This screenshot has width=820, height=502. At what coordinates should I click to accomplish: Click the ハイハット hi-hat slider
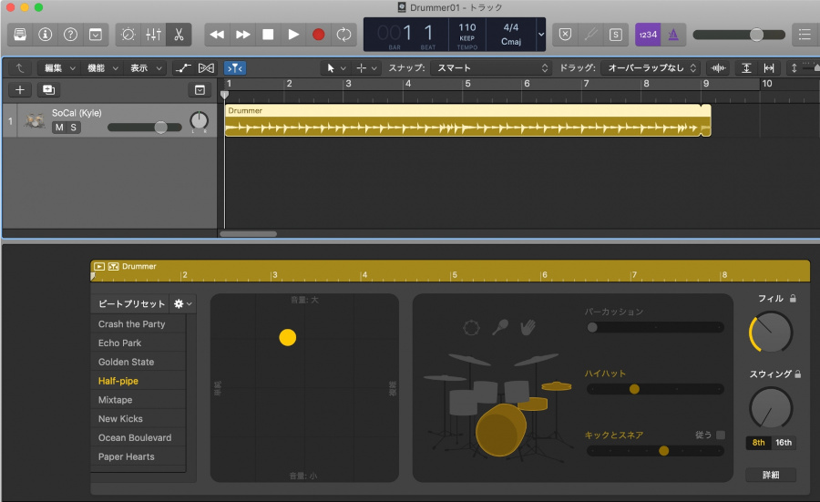655,389
